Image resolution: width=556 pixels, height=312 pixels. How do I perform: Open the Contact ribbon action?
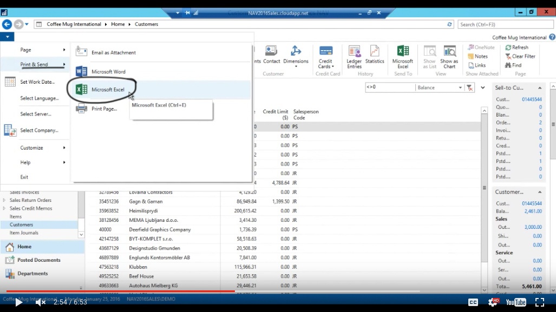click(x=271, y=55)
